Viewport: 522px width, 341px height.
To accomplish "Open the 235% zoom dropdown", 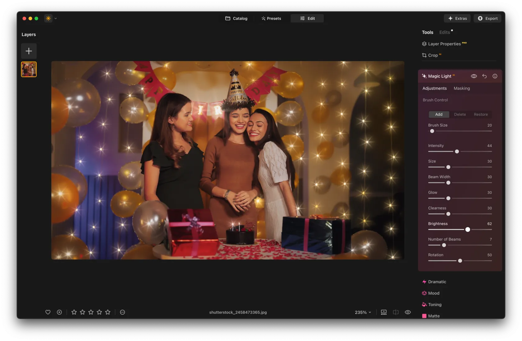I will pyautogui.click(x=363, y=312).
